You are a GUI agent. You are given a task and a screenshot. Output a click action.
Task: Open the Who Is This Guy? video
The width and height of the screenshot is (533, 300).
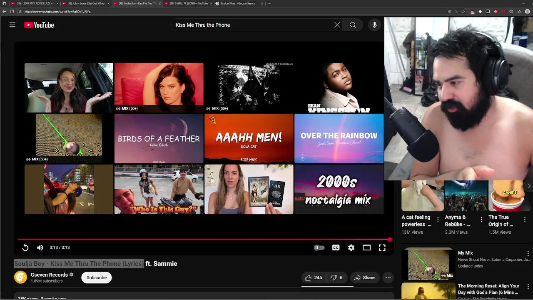click(159, 189)
